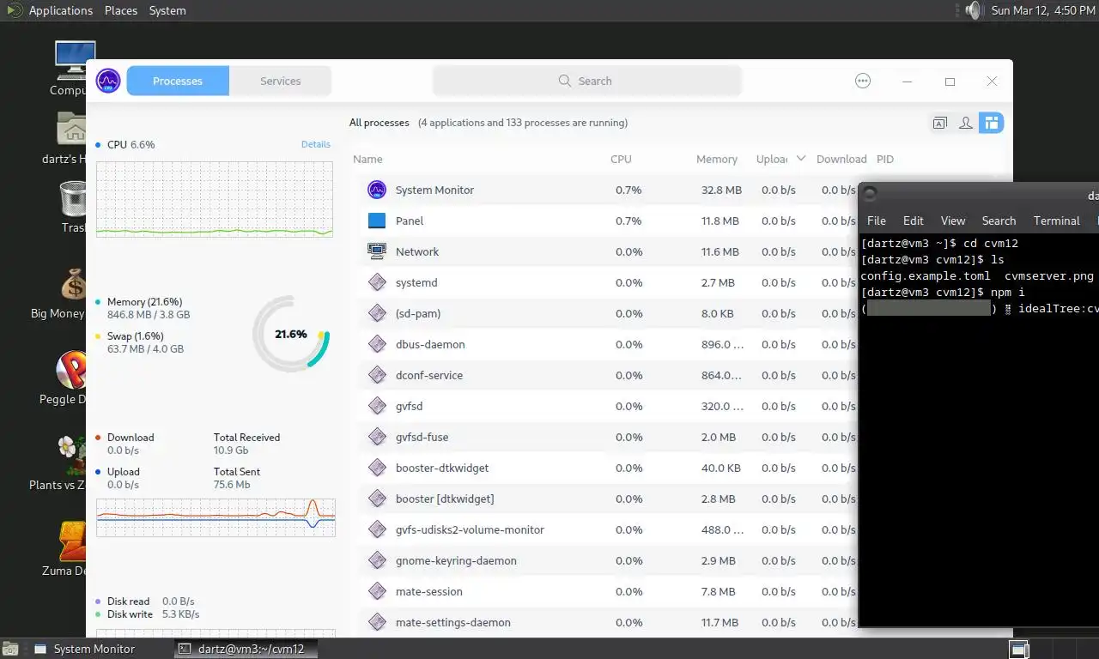Screen dimensions: 1099x659
Task: Open the CPU Details link
Action: point(316,144)
